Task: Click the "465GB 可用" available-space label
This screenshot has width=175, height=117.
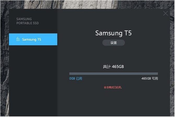Action: tap(150, 78)
